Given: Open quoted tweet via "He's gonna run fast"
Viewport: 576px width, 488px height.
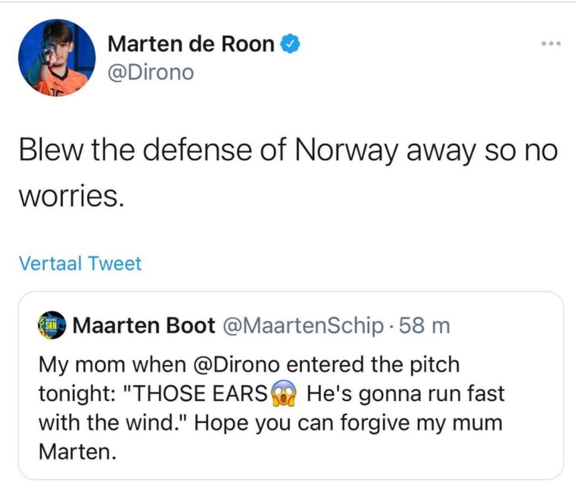Looking at the screenshot, I should tap(405, 394).
